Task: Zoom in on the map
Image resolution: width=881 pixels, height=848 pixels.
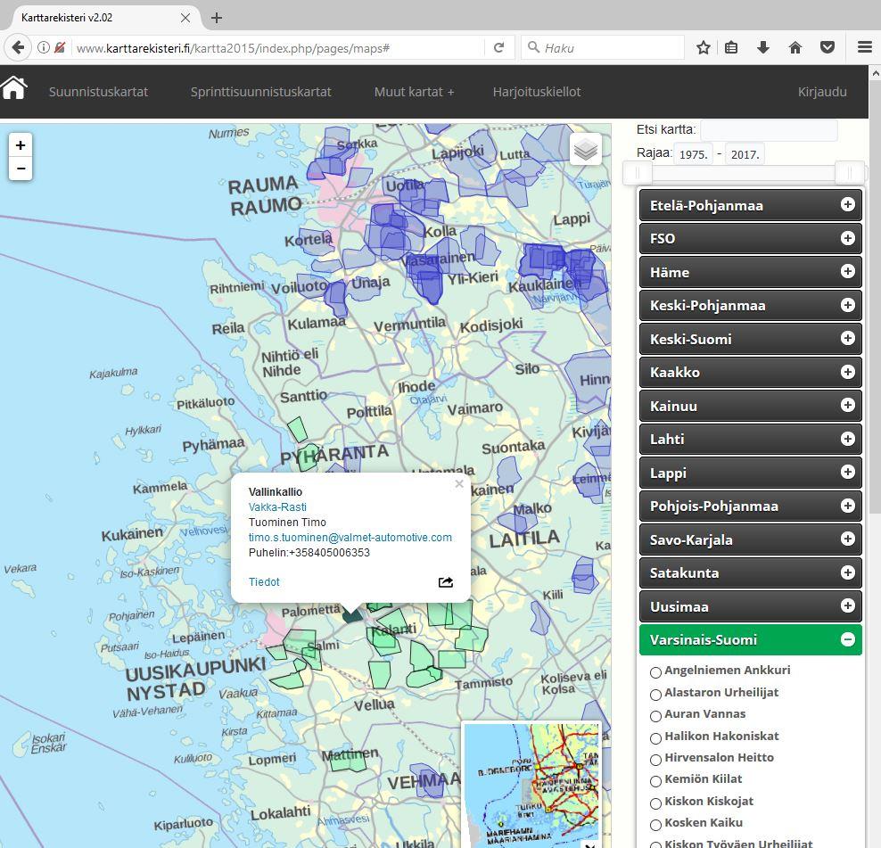Action: [x=21, y=144]
